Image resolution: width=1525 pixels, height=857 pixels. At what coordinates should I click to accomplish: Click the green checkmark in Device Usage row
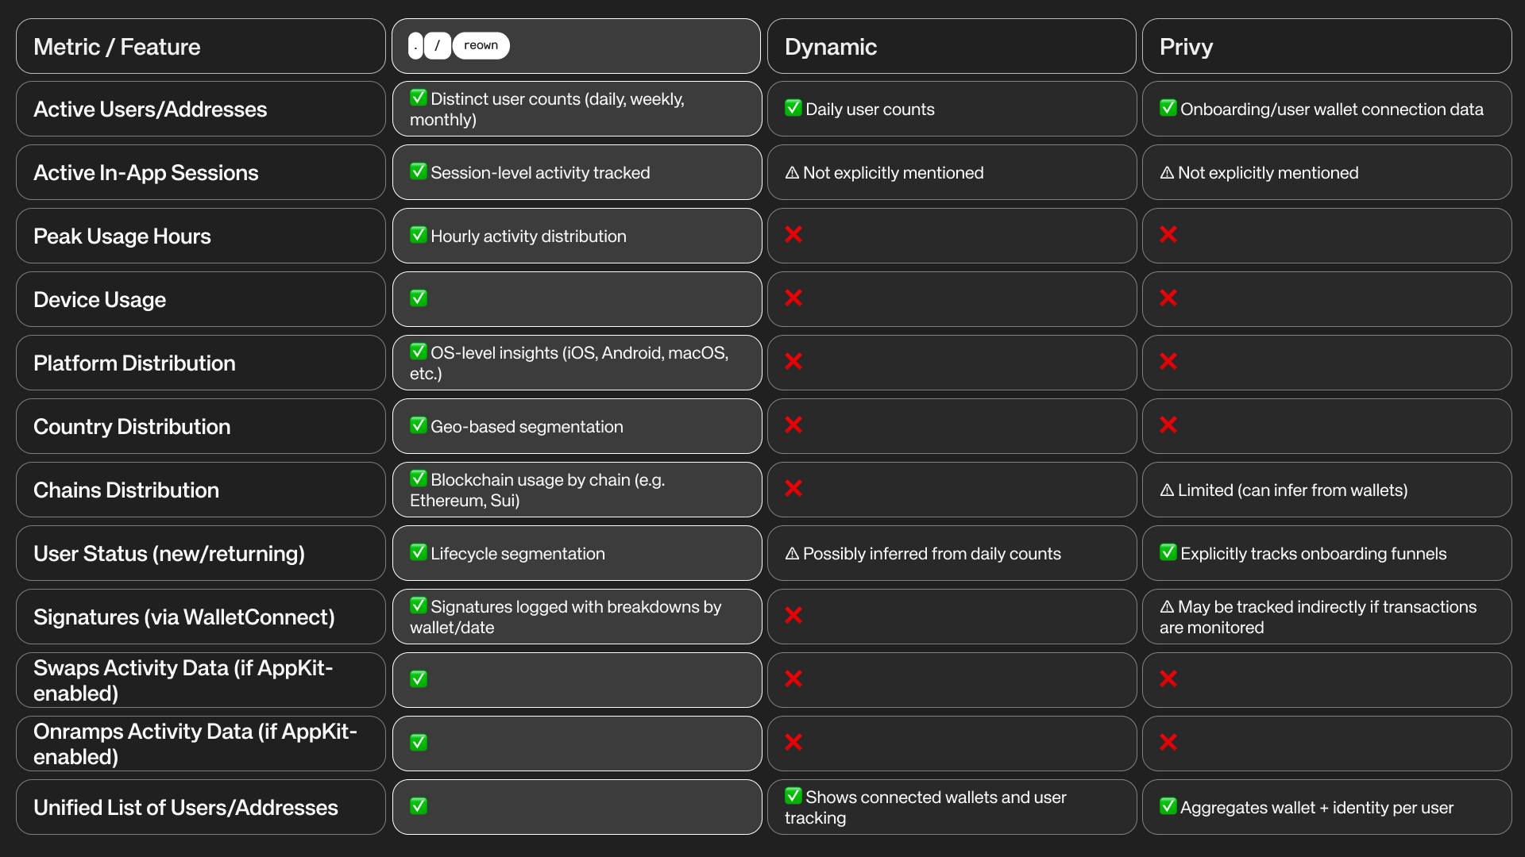419,298
